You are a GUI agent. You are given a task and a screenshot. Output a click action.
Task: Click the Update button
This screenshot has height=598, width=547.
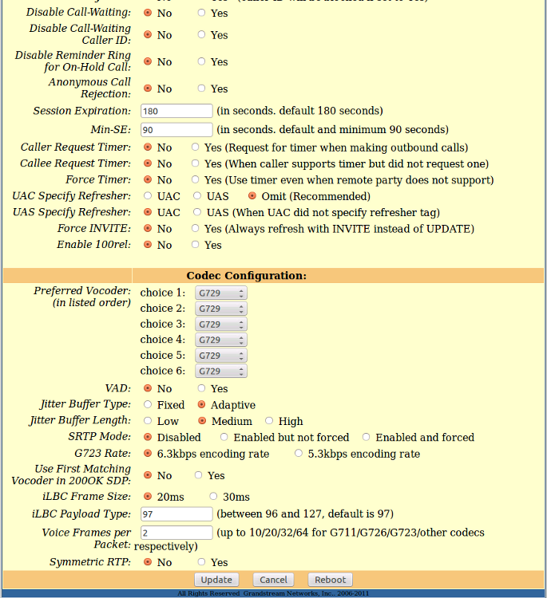[x=216, y=580]
